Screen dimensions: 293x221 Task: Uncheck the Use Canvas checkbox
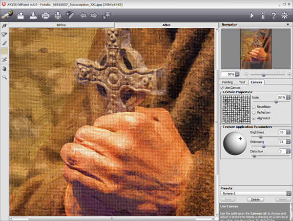click(223, 87)
